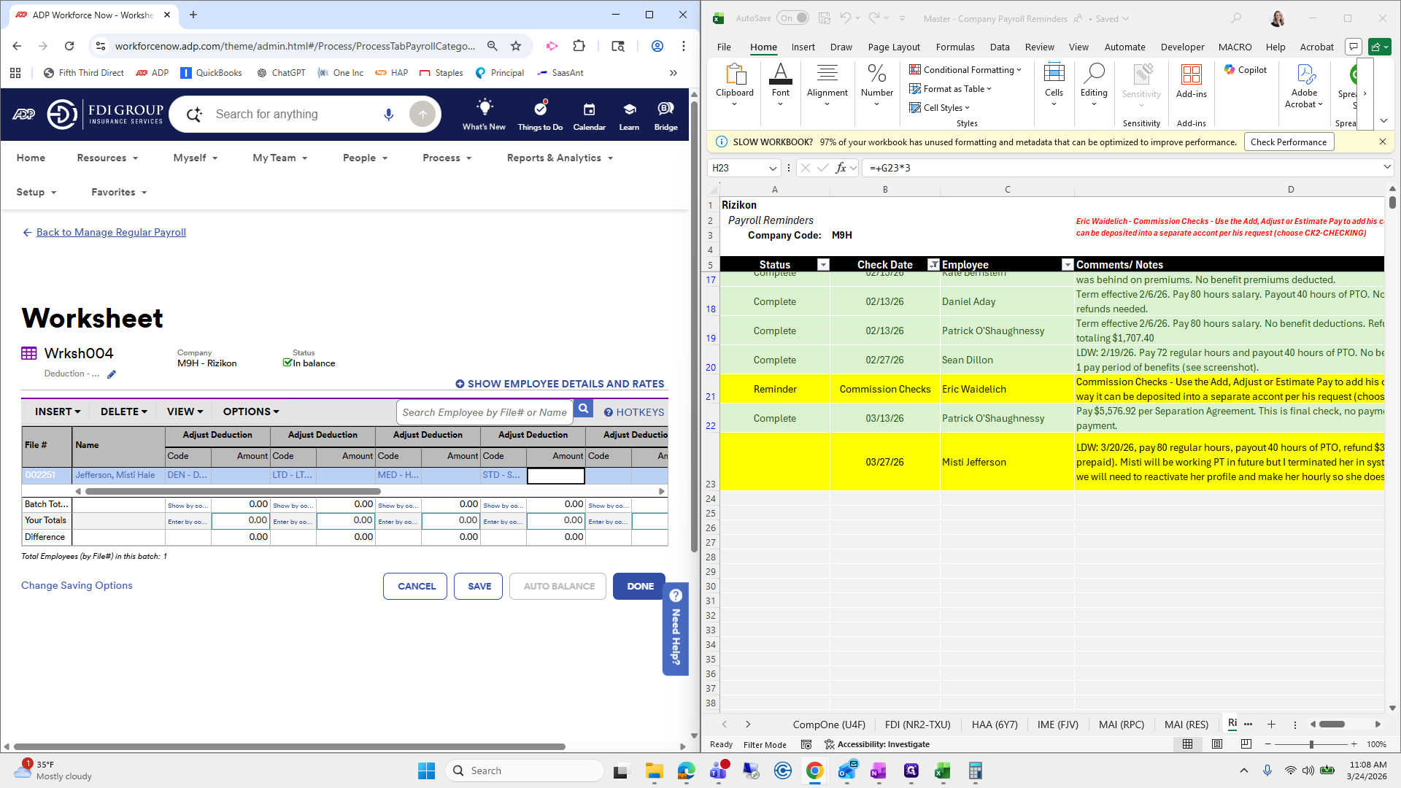Click the employee search magnifier button
Screen dimensions: 1401x788
[x=583, y=409]
